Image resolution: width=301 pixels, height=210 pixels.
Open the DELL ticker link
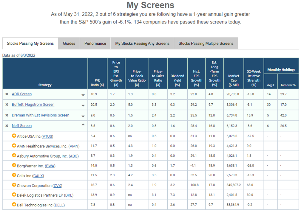pos(59,205)
